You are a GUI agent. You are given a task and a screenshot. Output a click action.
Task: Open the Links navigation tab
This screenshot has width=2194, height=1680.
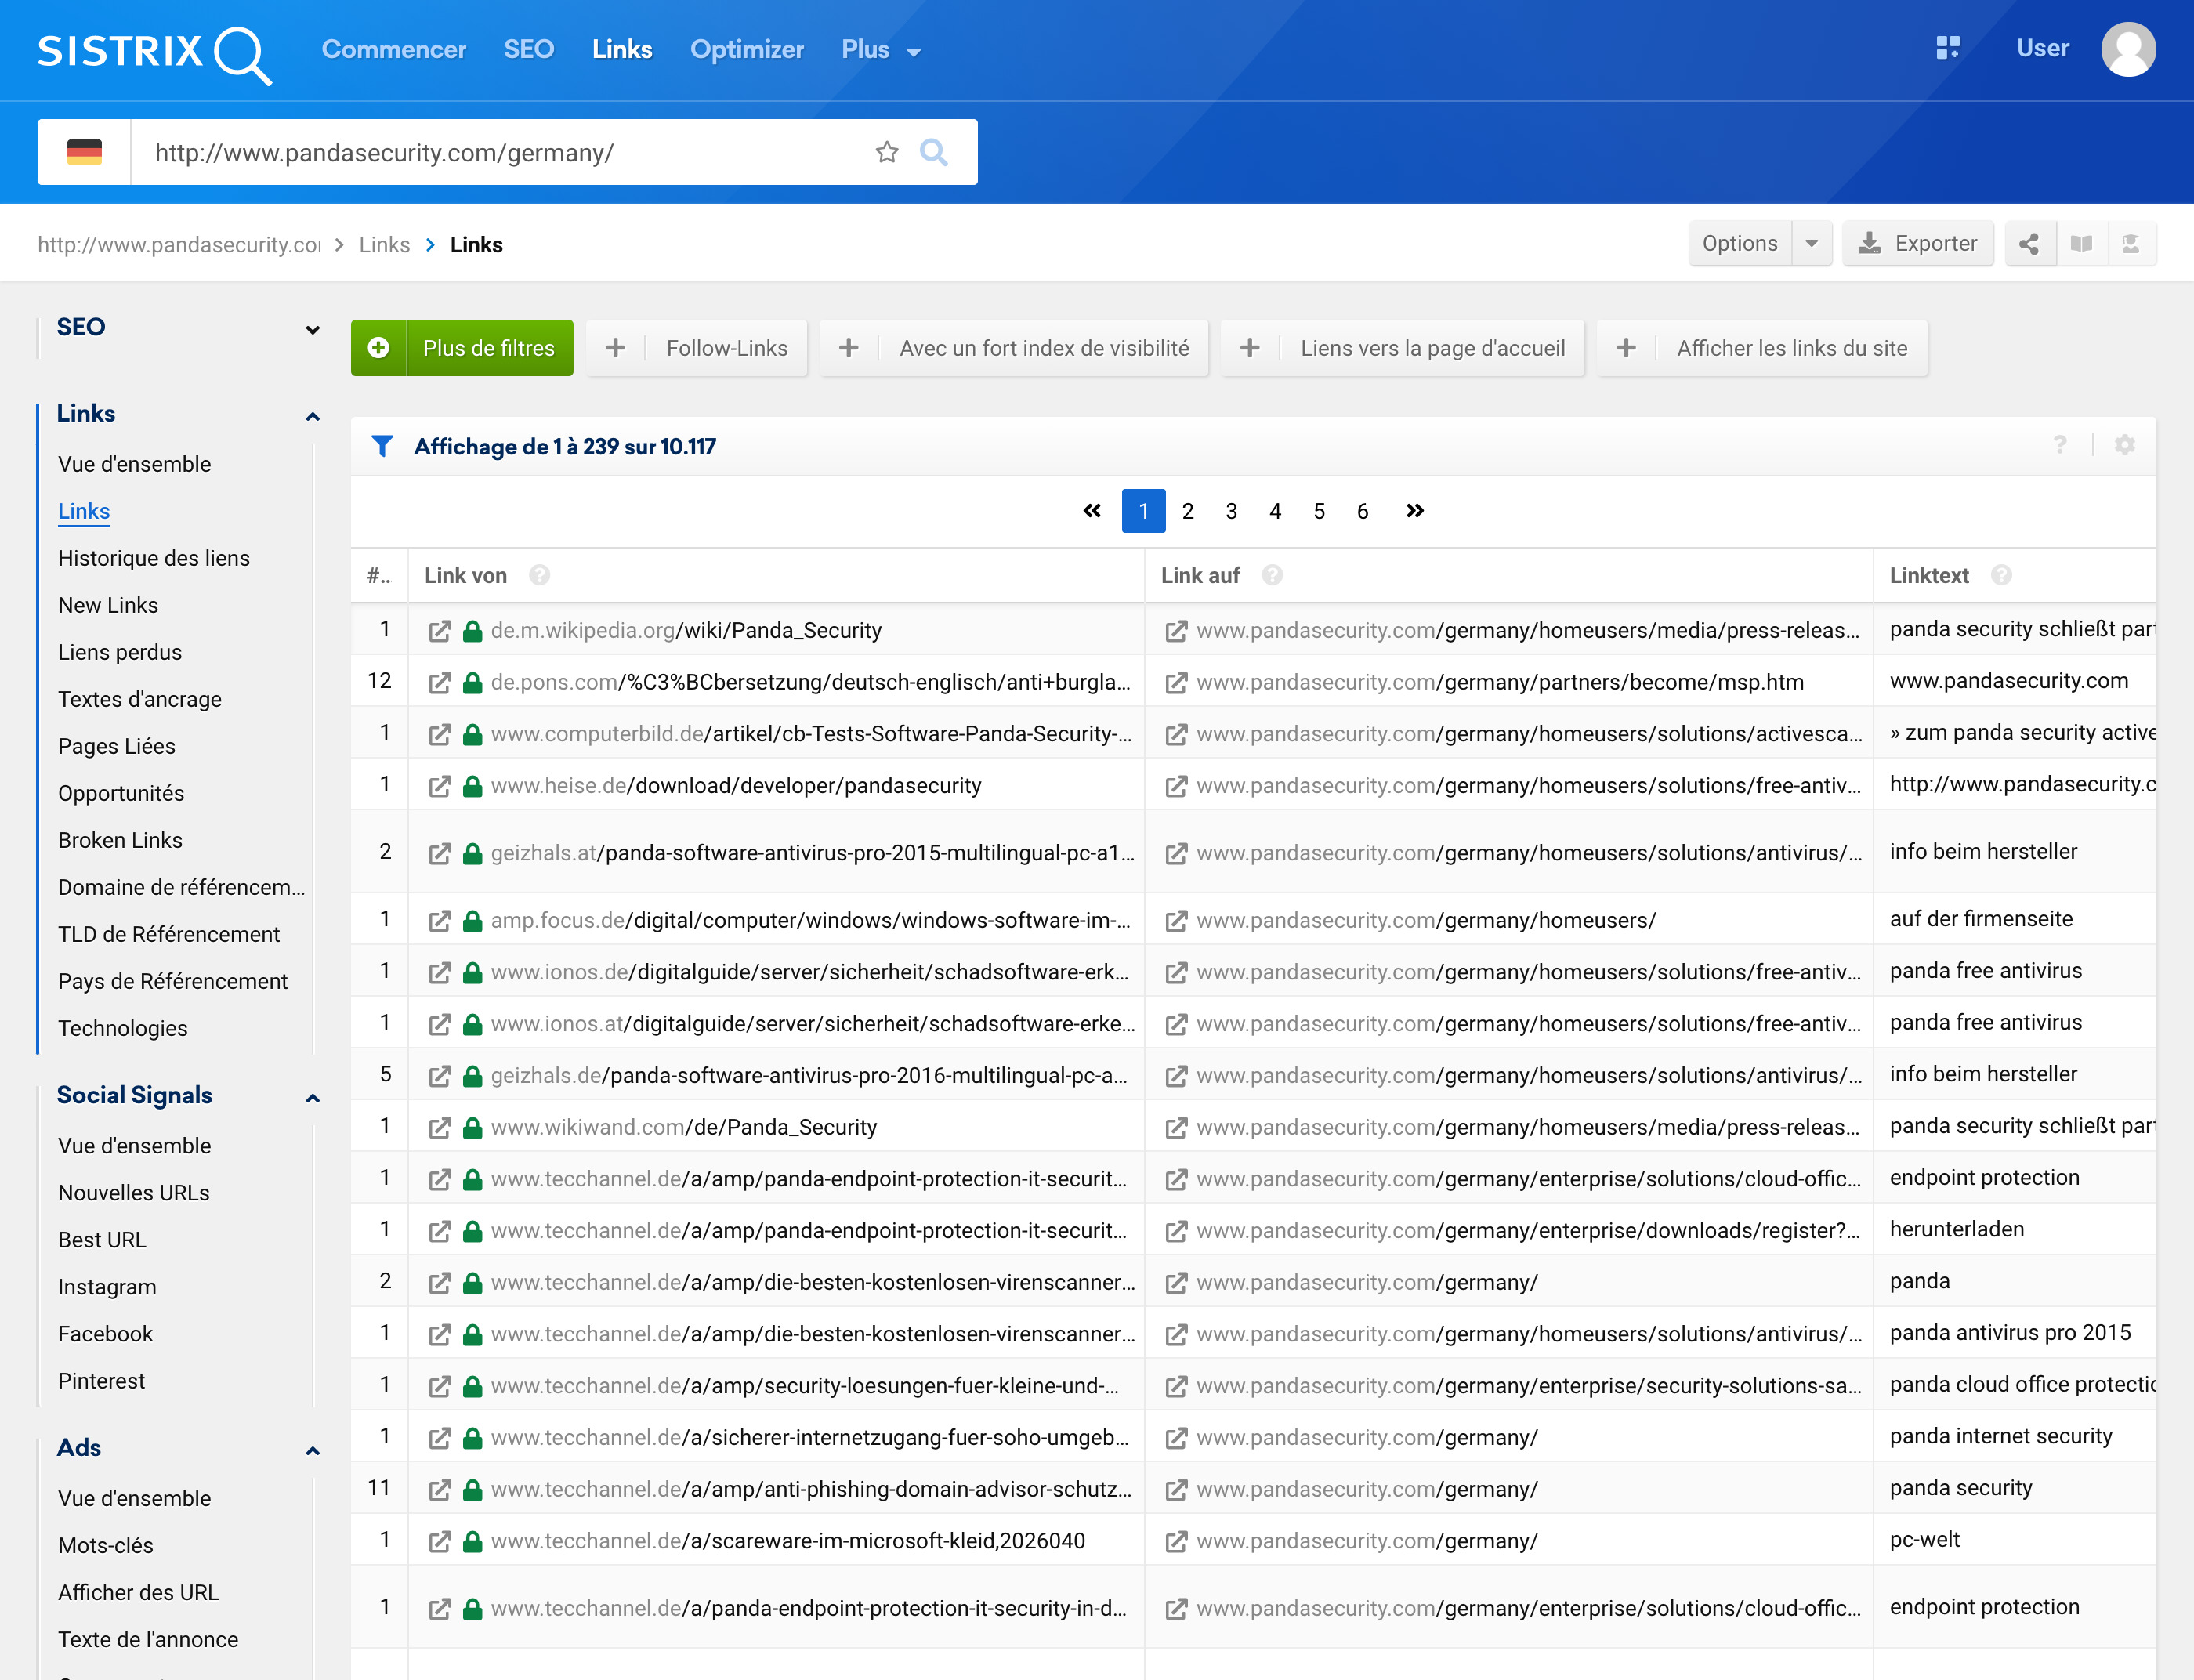coord(622,50)
